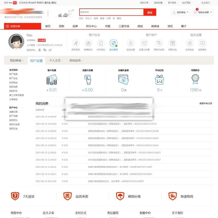The height and width of the screenshot is (218, 218).
Task: Click the 修改密码 key icon
Action: click(75, 43)
